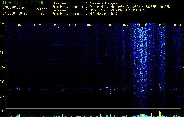184x117 pixels.
Task: Click the 0821 time marker
Action: pos(20,25)
